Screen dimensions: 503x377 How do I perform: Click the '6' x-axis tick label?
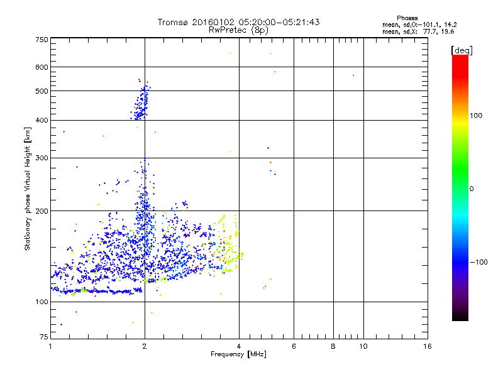point(294,346)
